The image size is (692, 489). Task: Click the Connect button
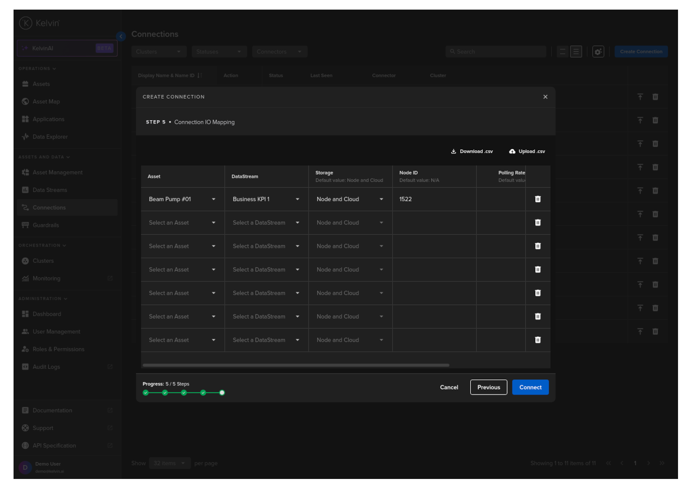(x=530, y=387)
